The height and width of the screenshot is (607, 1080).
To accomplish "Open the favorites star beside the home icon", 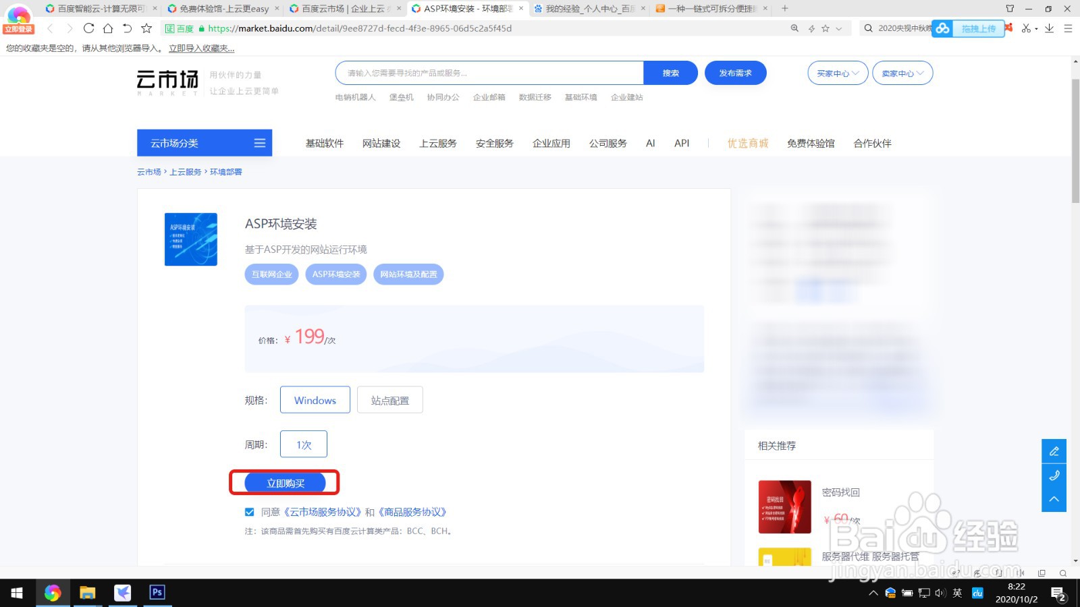I will point(146,28).
